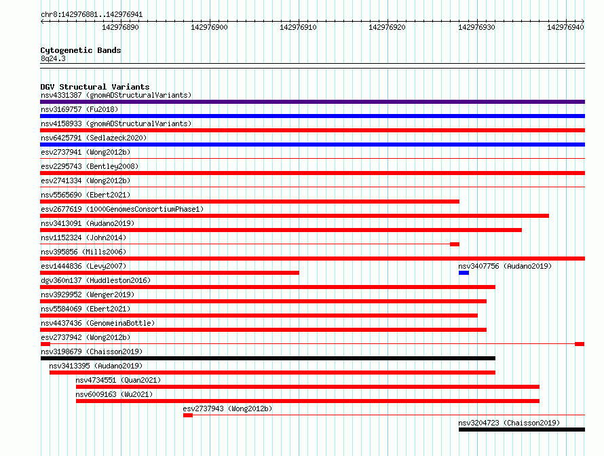604x456 pixels.
Task: Click nsv3198679 (Chaisson2019) label
Action: coord(92,351)
